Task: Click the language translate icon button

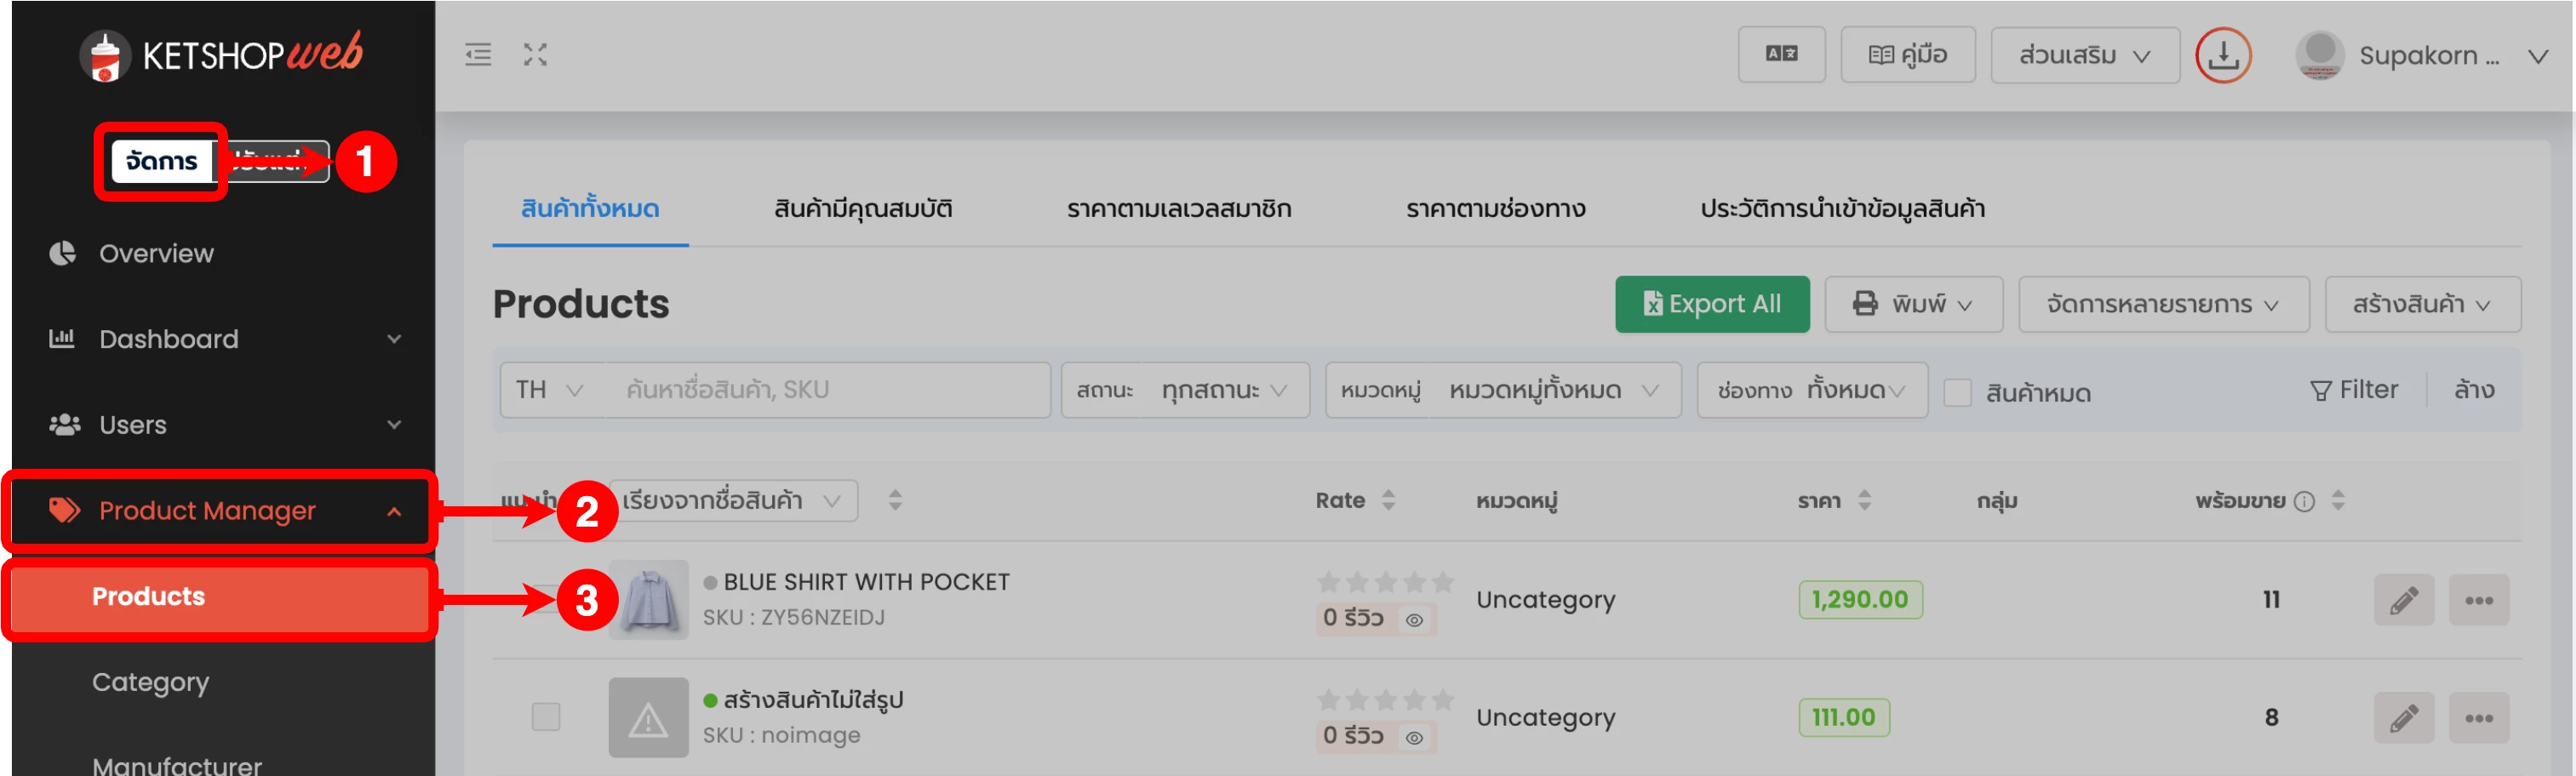Action: (x=1781, y=55)
